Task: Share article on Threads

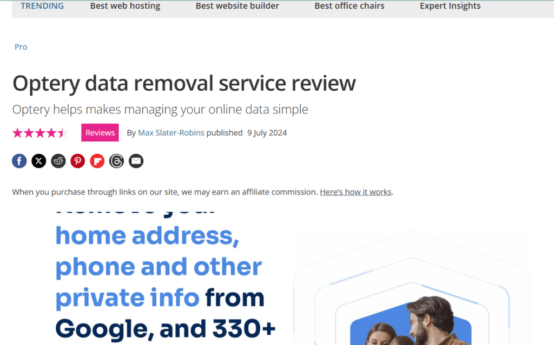Action: (117, 161)
